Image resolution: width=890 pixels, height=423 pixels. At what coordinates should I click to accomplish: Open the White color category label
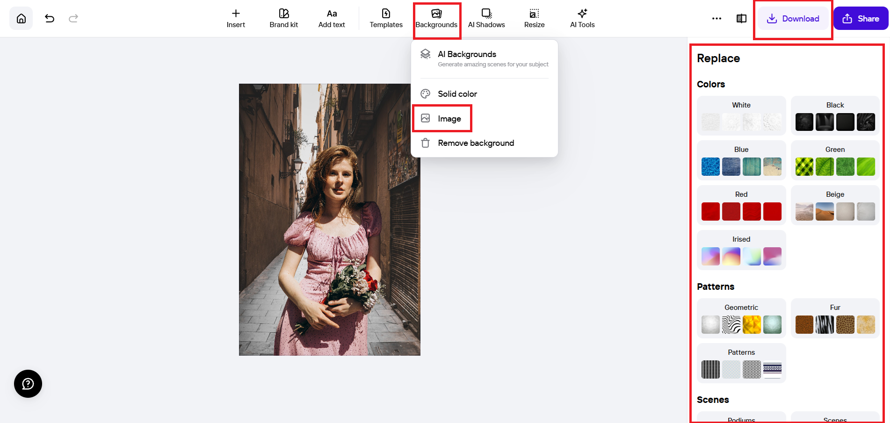pos(741,105)
